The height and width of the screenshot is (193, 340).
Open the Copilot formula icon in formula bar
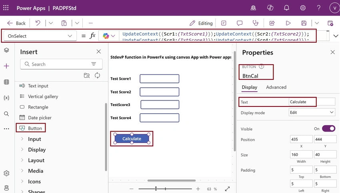(x=106, y=36)
